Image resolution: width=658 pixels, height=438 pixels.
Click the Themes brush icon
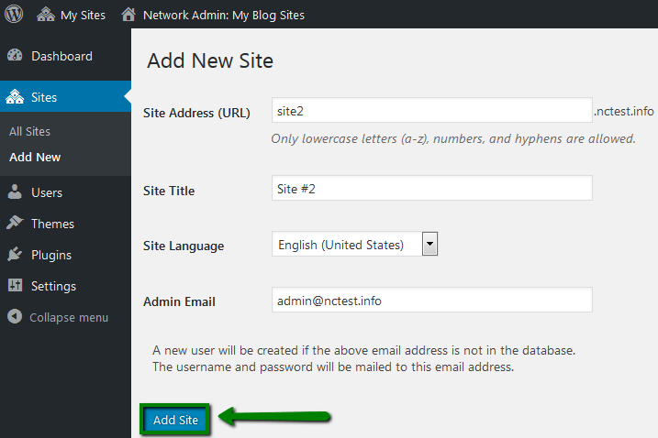(x=15, y=223)
